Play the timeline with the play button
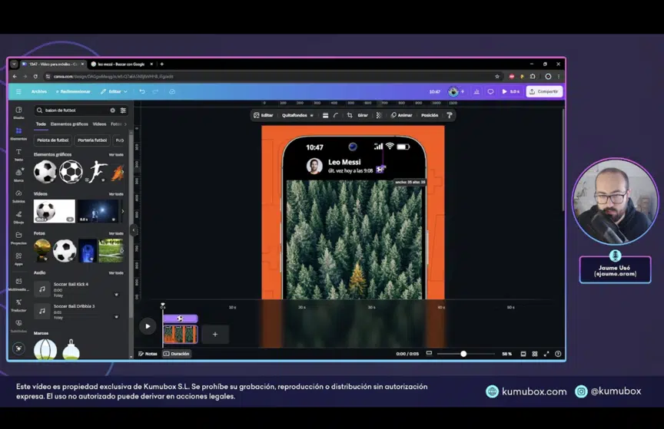The image size is (664, 429). (148, 326)
